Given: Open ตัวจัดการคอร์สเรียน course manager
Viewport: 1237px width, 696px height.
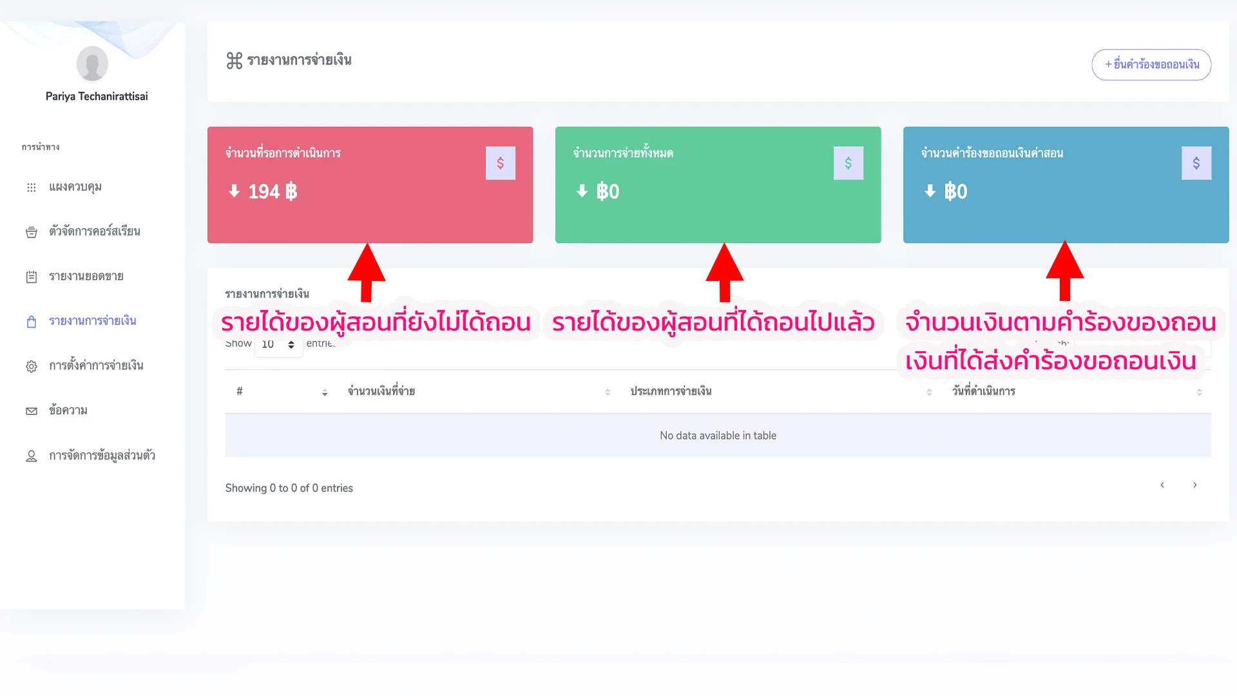Looking at the screenshot, I should click(x=95, y=231).
